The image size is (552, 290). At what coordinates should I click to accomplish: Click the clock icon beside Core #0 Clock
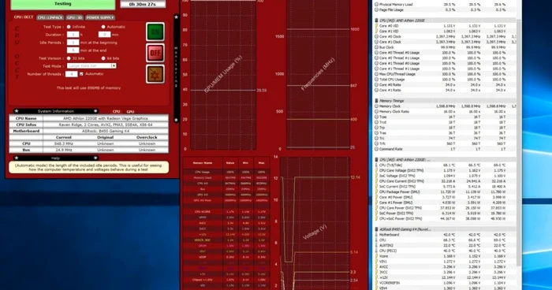[376, 36]
